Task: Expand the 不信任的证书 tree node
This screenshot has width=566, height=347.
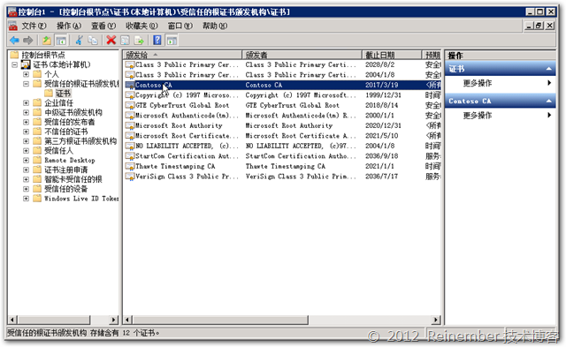Action: 26,132
